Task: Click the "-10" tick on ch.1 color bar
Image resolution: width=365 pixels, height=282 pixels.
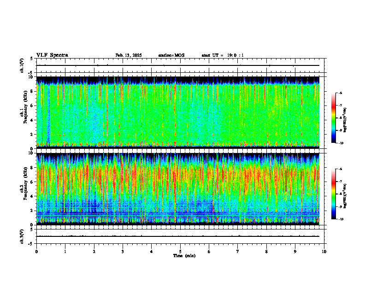Action: (x=341, y=143)
